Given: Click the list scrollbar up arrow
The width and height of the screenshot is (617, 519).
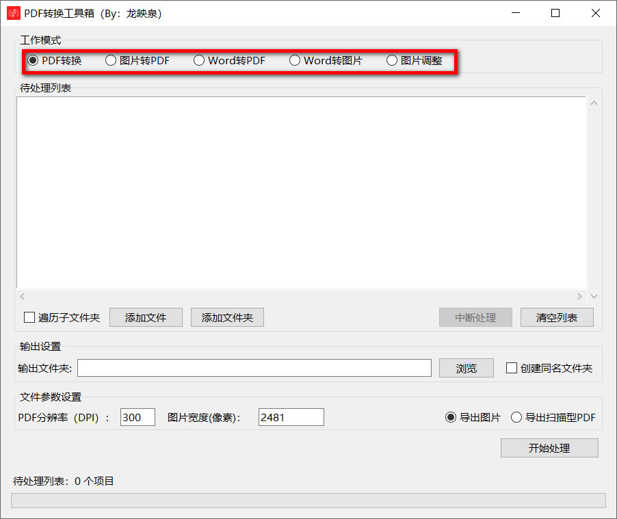Looking at the screenshot, I should click(594, 102).
